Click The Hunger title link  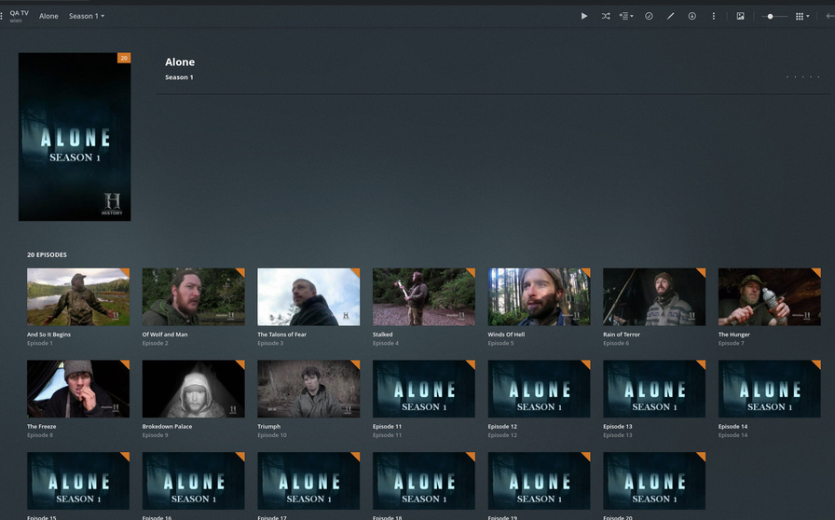click(733, 335)
